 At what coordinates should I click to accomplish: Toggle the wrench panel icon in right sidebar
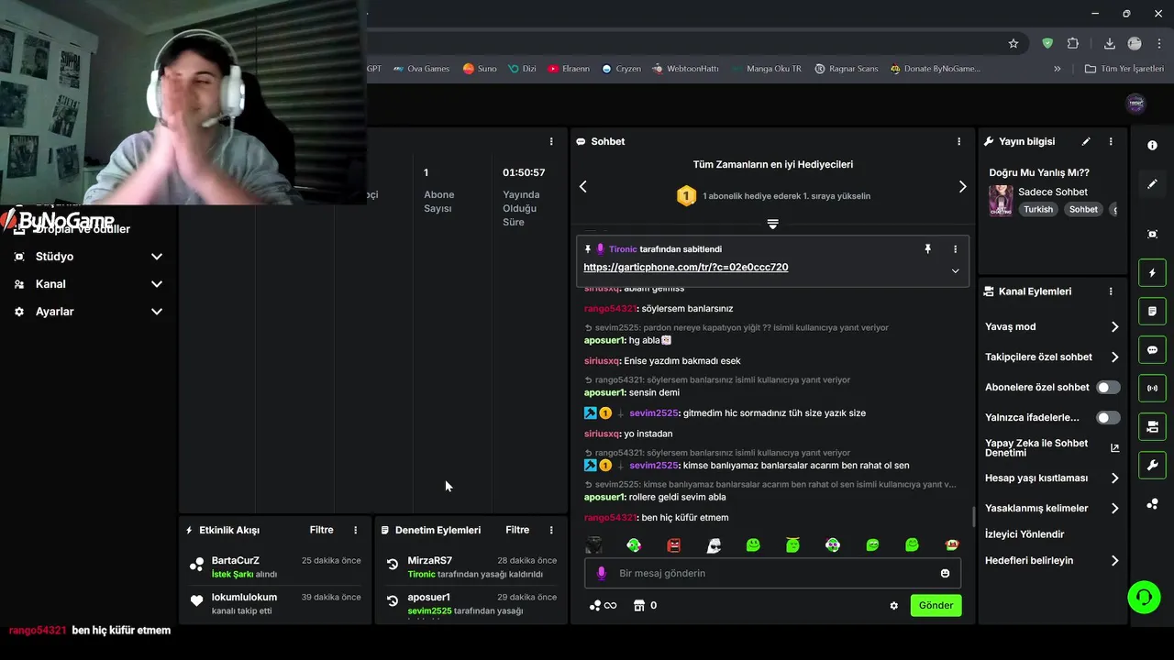coord(1153,466)
